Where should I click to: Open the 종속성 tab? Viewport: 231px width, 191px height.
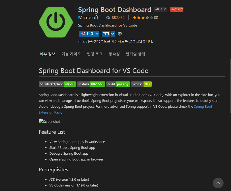[114, 54]
